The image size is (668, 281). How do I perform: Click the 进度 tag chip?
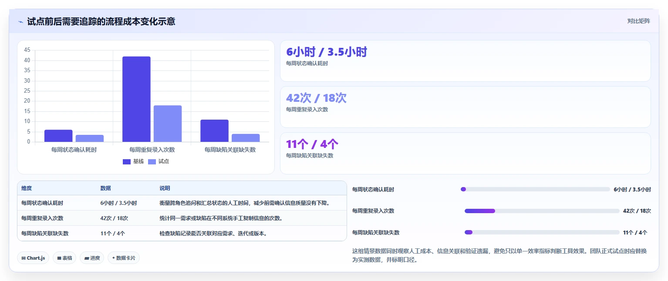point(92,258)
